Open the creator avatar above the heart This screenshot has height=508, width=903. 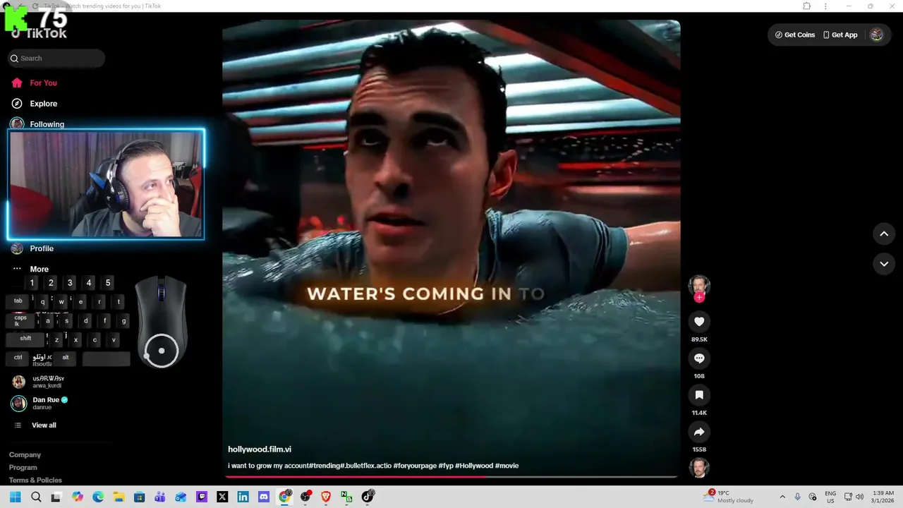699,285
